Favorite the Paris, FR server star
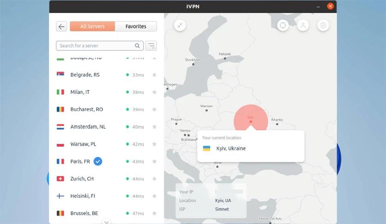This screenshot has width=386, height=224. [154, 162]
